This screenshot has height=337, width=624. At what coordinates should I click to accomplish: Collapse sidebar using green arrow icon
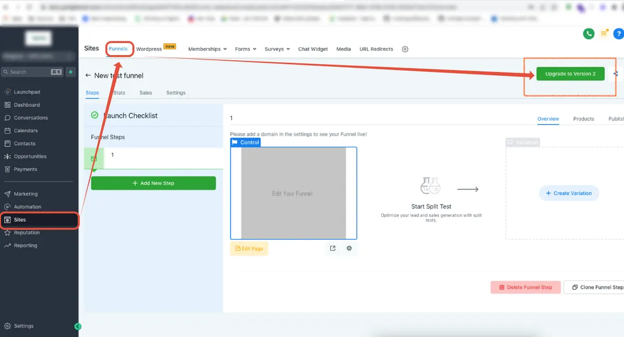point(78,327)
